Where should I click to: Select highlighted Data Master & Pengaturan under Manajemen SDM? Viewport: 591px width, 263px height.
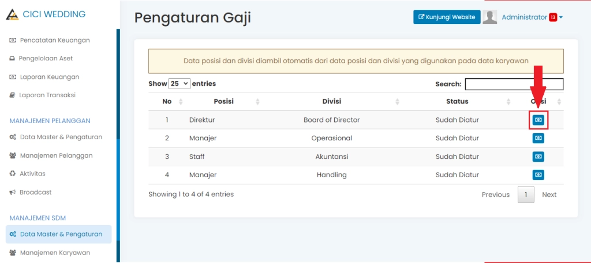[58, 234]
